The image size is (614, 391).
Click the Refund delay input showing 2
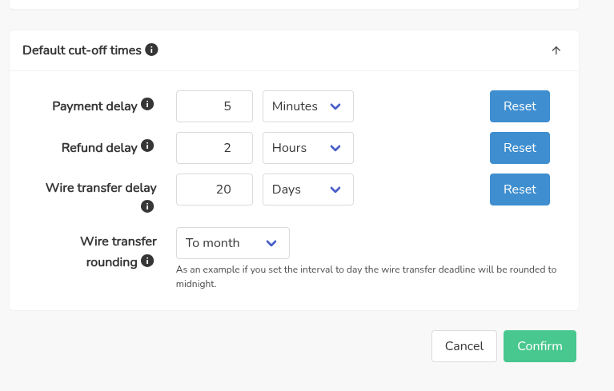click(x=215, y=148)
